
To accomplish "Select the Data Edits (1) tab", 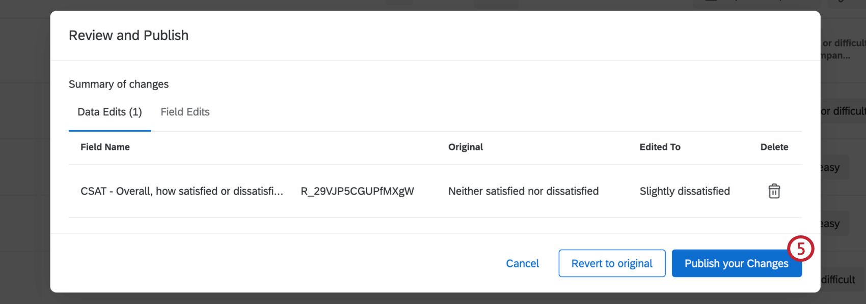I will click(x=109, y=112).
